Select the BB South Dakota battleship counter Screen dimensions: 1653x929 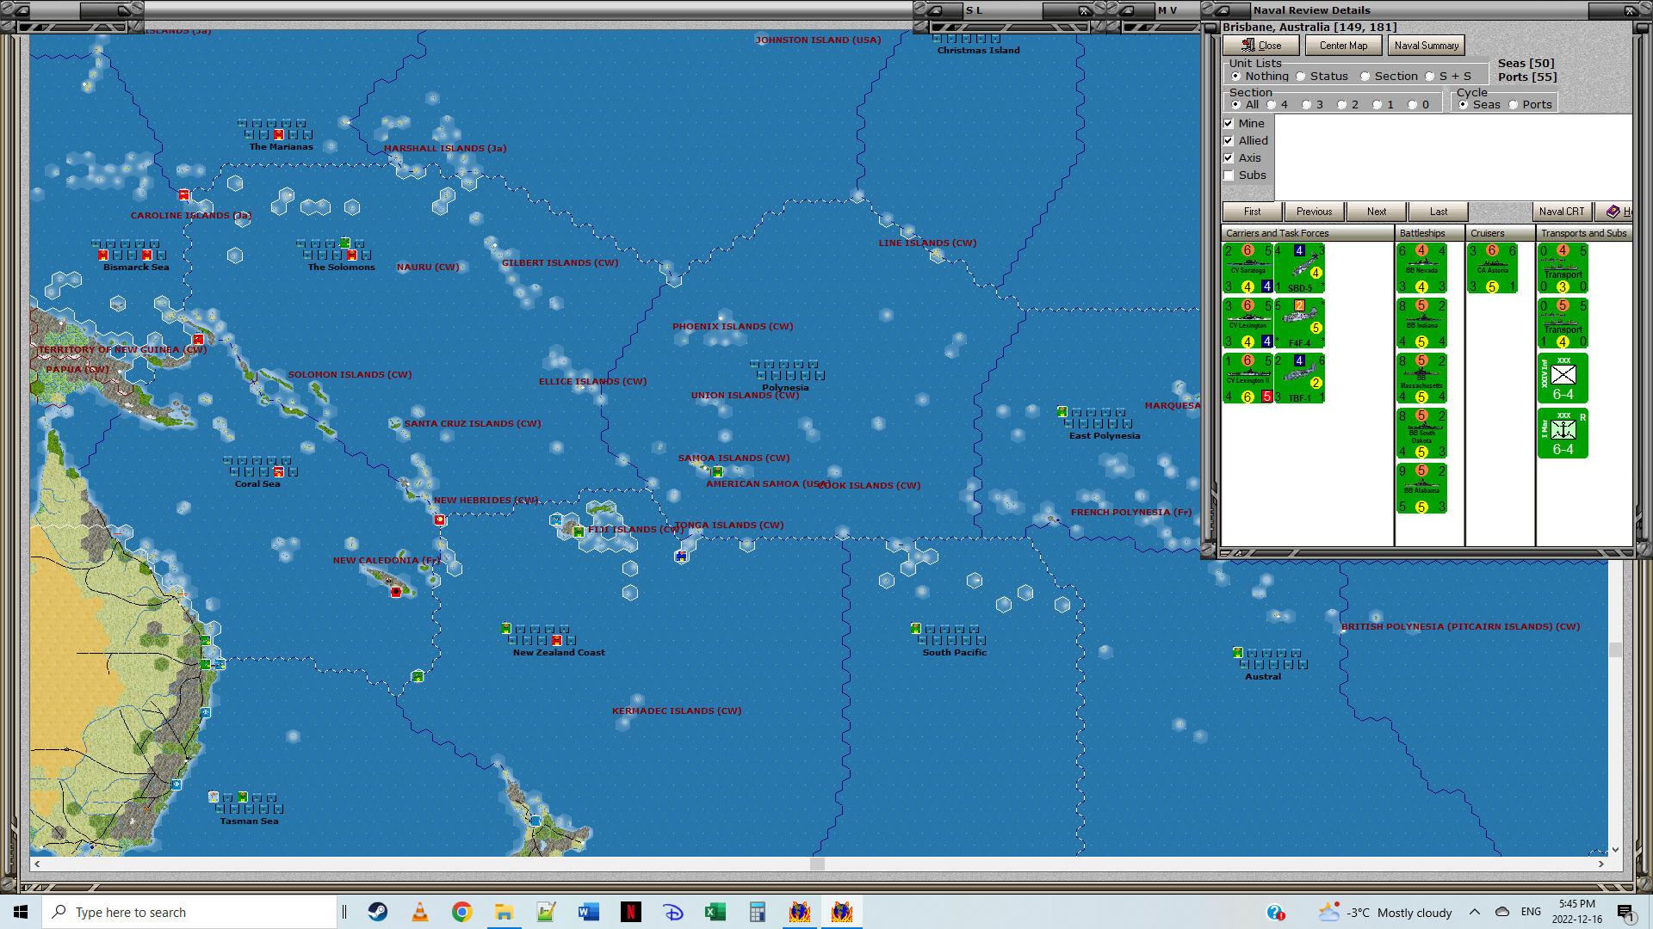(1421, 434)
